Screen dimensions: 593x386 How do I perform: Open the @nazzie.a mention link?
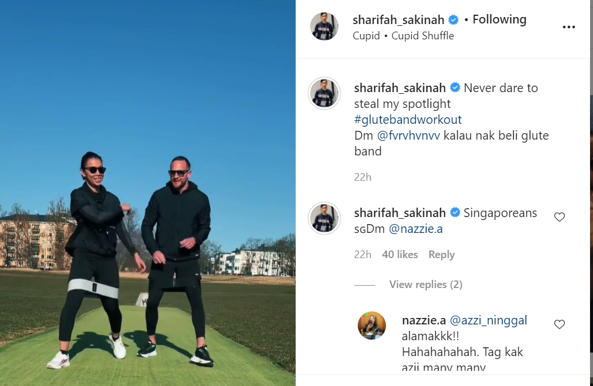pos(416,229)
